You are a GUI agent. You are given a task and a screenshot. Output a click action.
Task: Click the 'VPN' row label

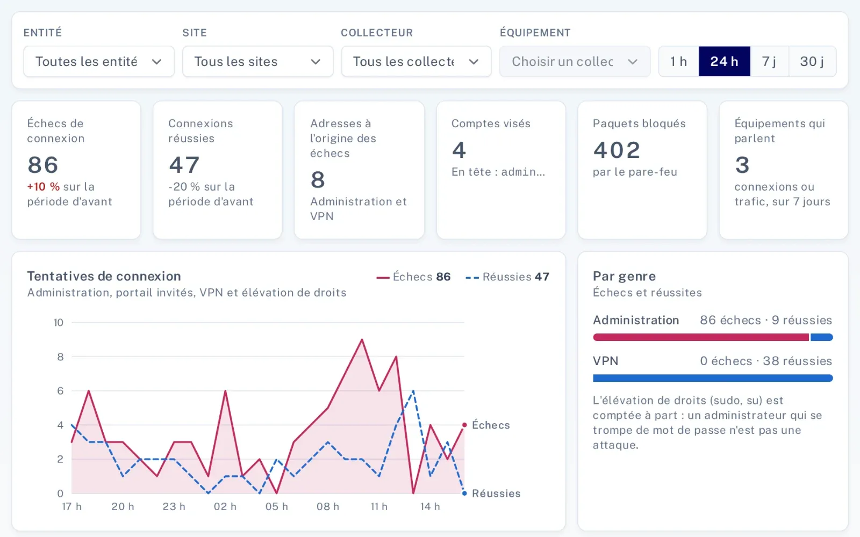point(606,361)
